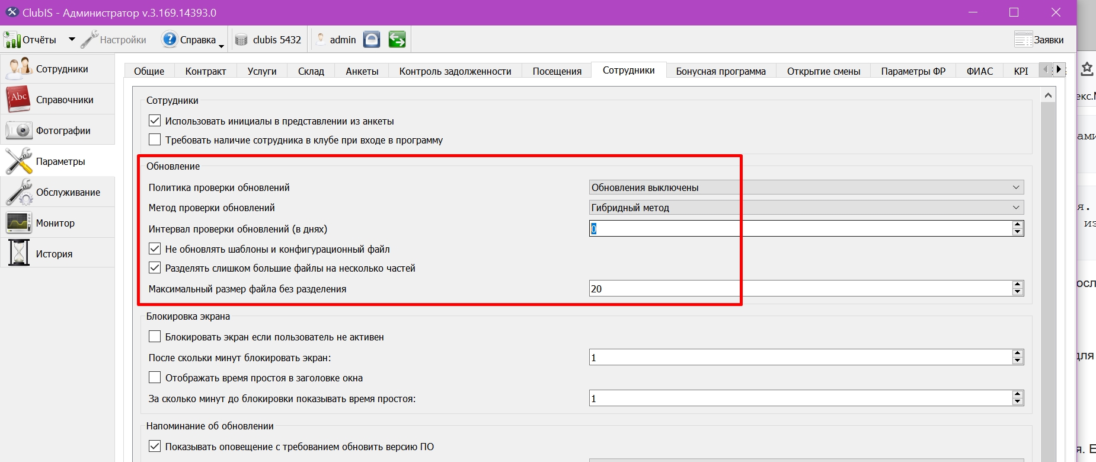Increase the Интервал проверки обновлений value
The width and height of the screenshot is (1096, 462).
point(1018,225)
